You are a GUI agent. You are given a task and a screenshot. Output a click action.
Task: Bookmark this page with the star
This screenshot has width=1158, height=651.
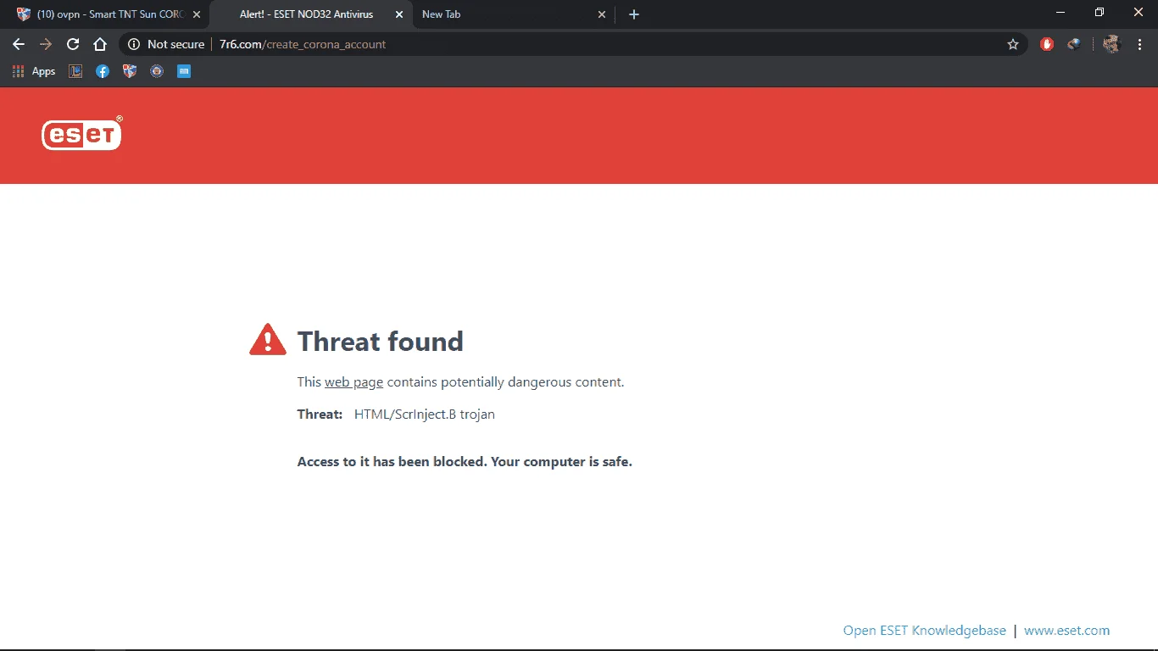click(x=1012, y=44)
